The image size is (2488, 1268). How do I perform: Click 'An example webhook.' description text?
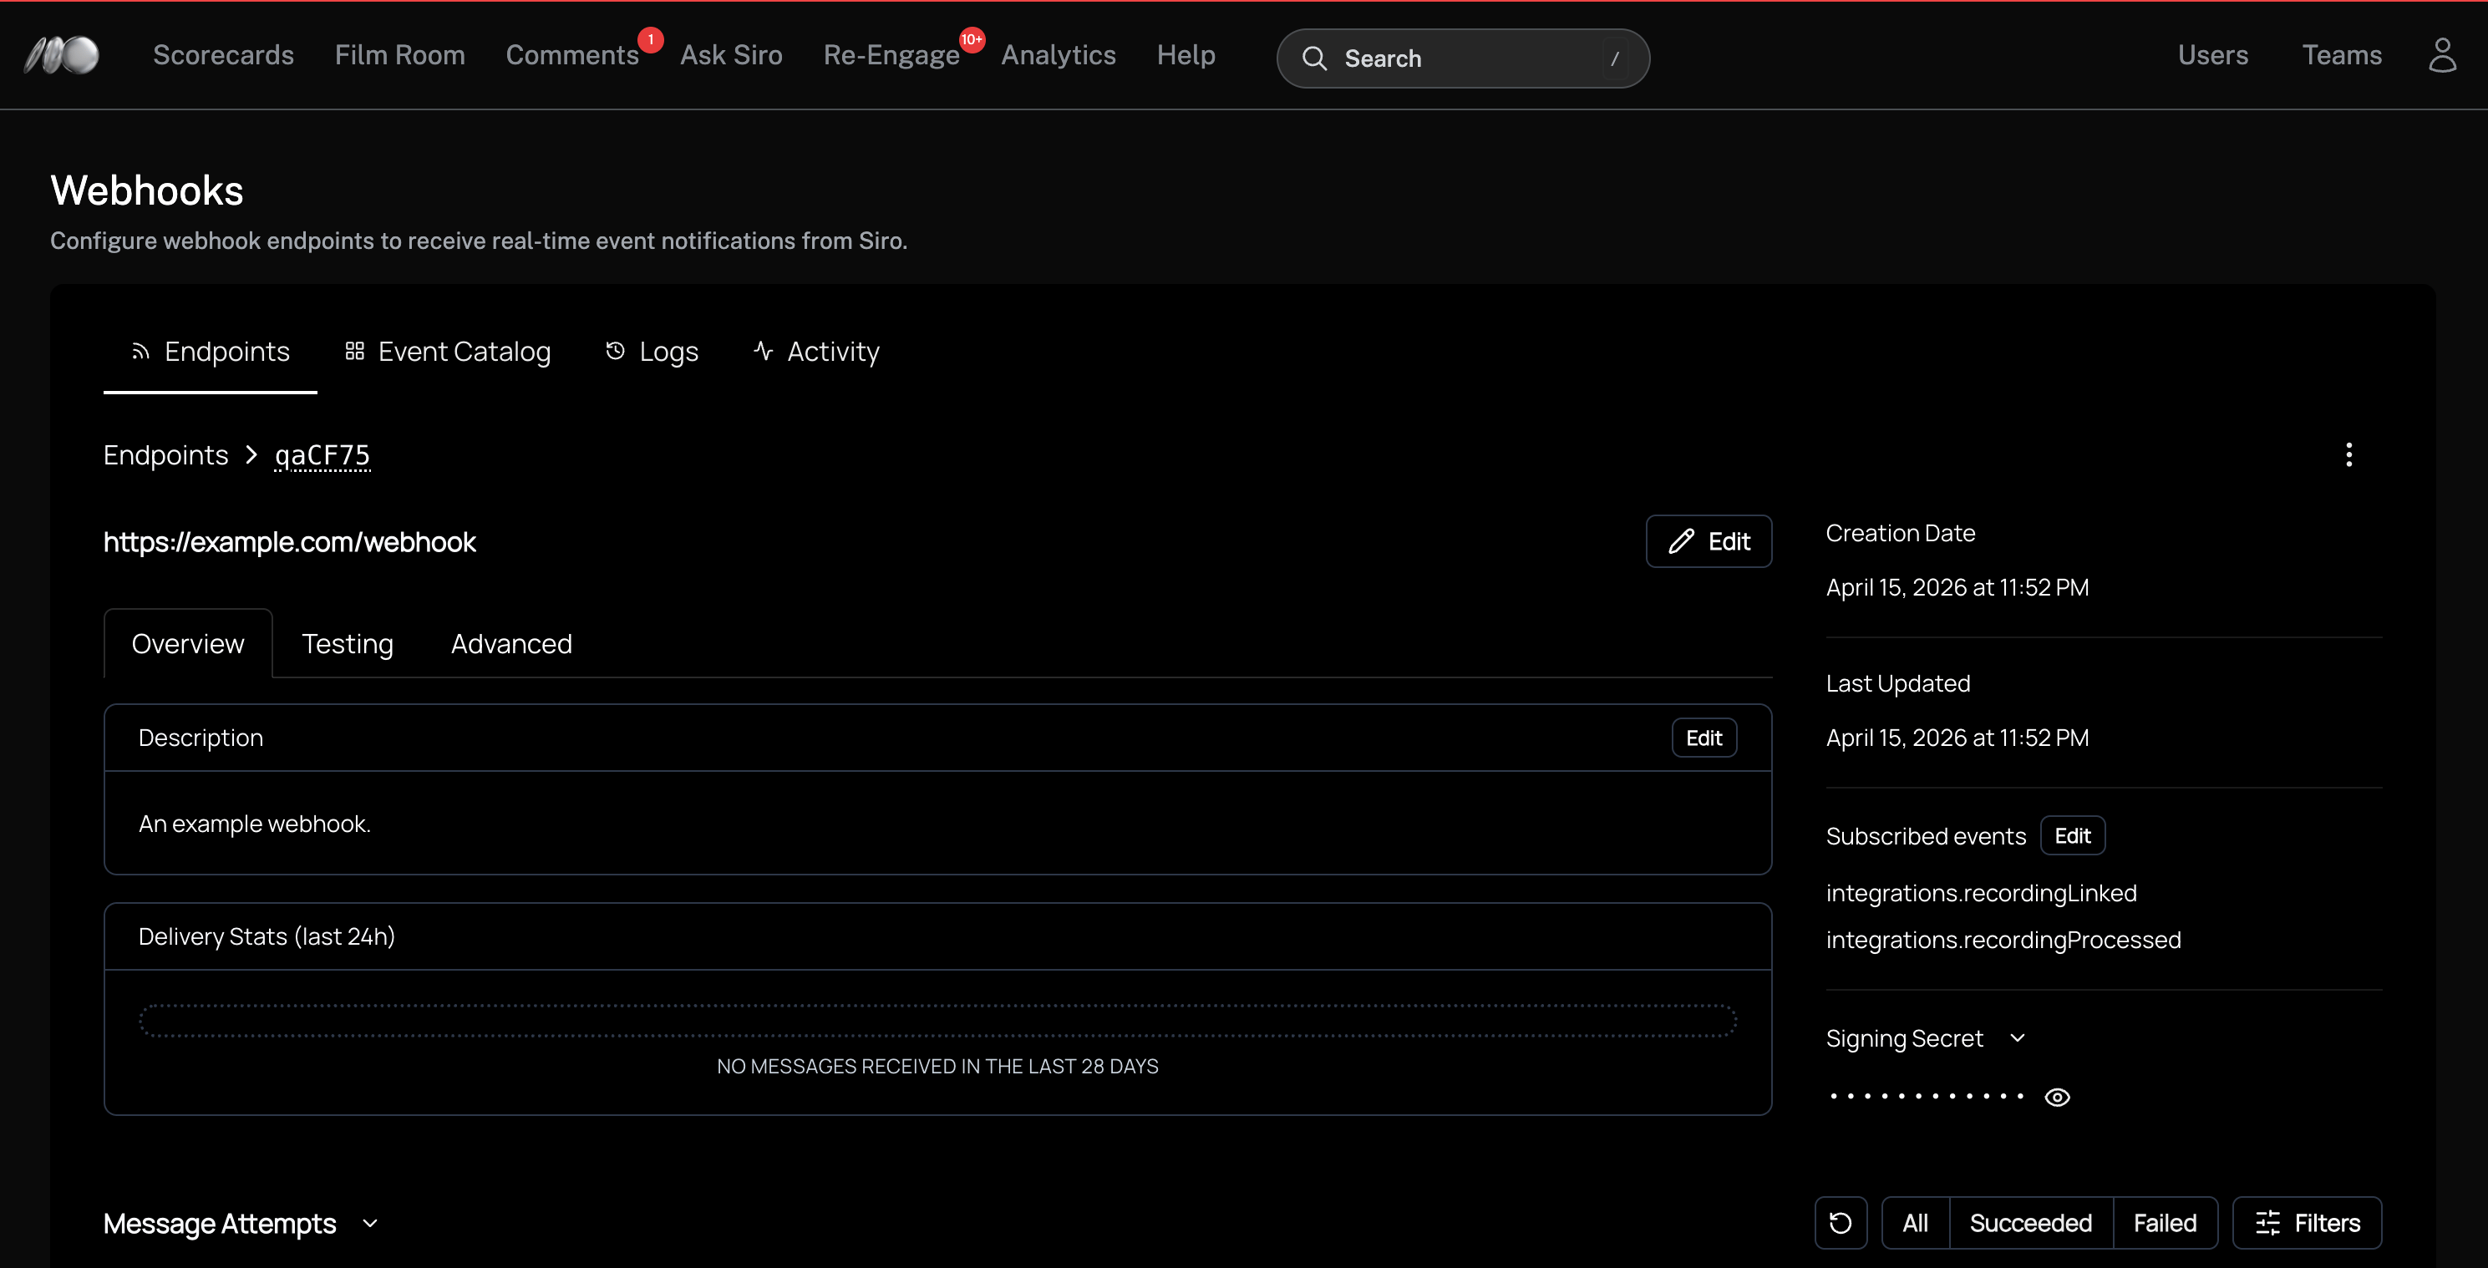coord(255,824)
